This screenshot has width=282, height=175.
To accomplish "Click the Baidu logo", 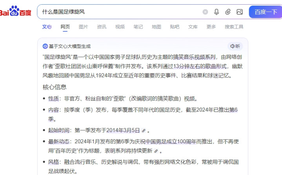I will click(x=15, y=11).
